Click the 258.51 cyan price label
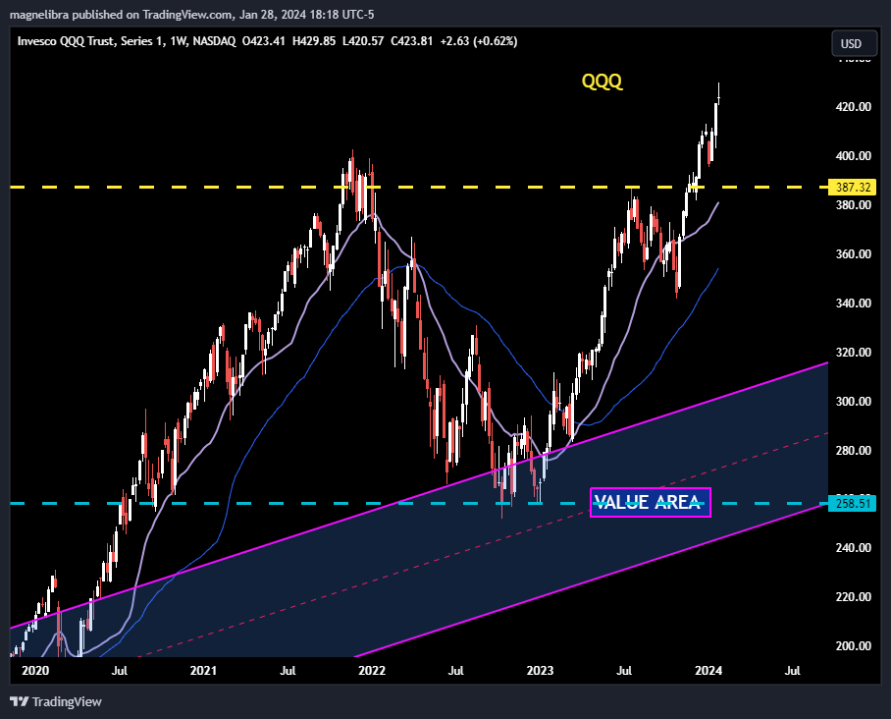The height and width of the screenshot is (719, 891). (x=853, y=504)
